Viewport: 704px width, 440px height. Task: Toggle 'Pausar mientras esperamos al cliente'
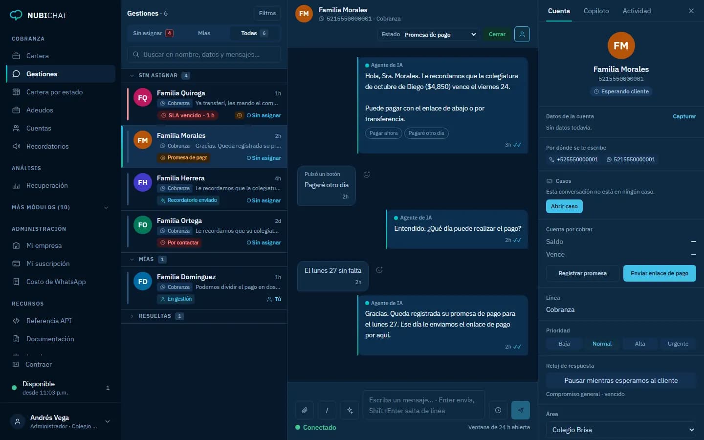(x=621, y=380)
